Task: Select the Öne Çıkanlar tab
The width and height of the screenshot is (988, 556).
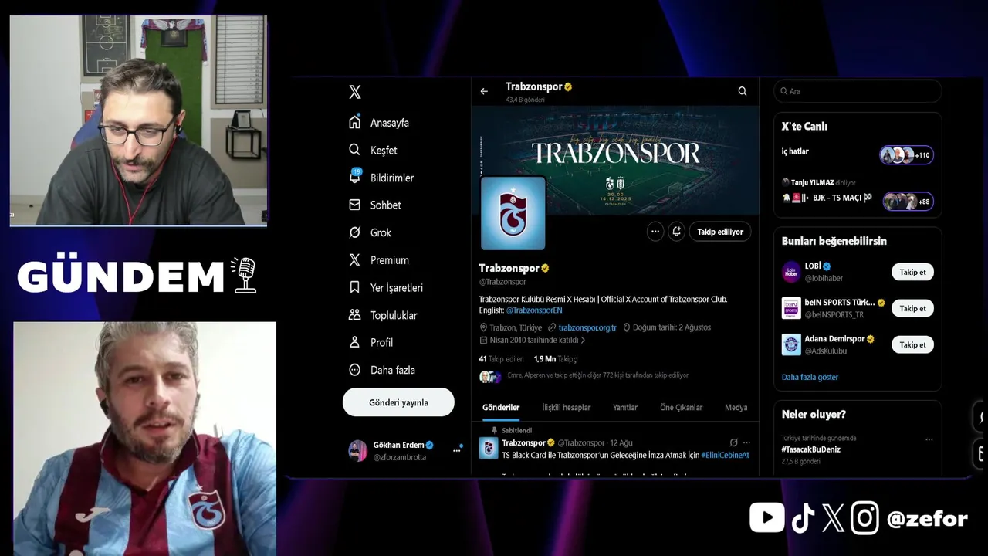Action: pyautogui.click(x=682, y=407)
